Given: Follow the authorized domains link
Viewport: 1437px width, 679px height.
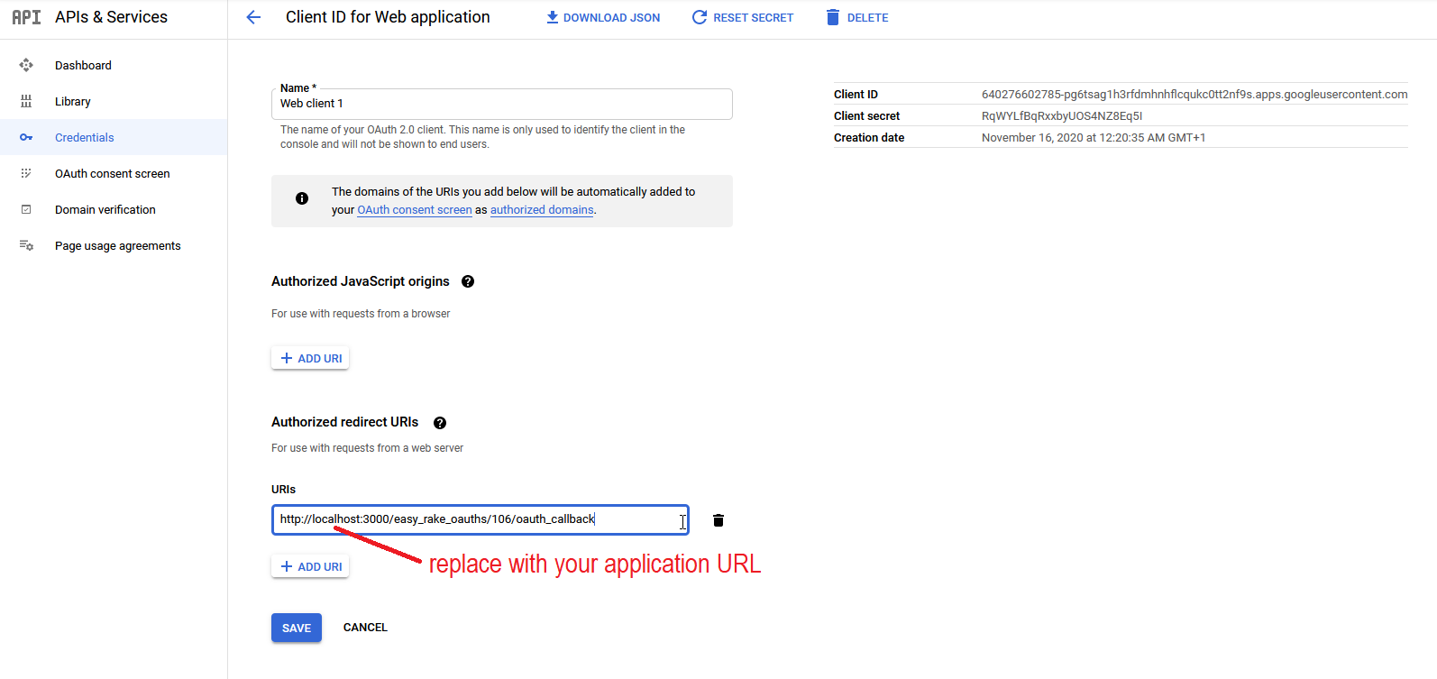Looking at the screenshot, I should (x=542, y=210).
